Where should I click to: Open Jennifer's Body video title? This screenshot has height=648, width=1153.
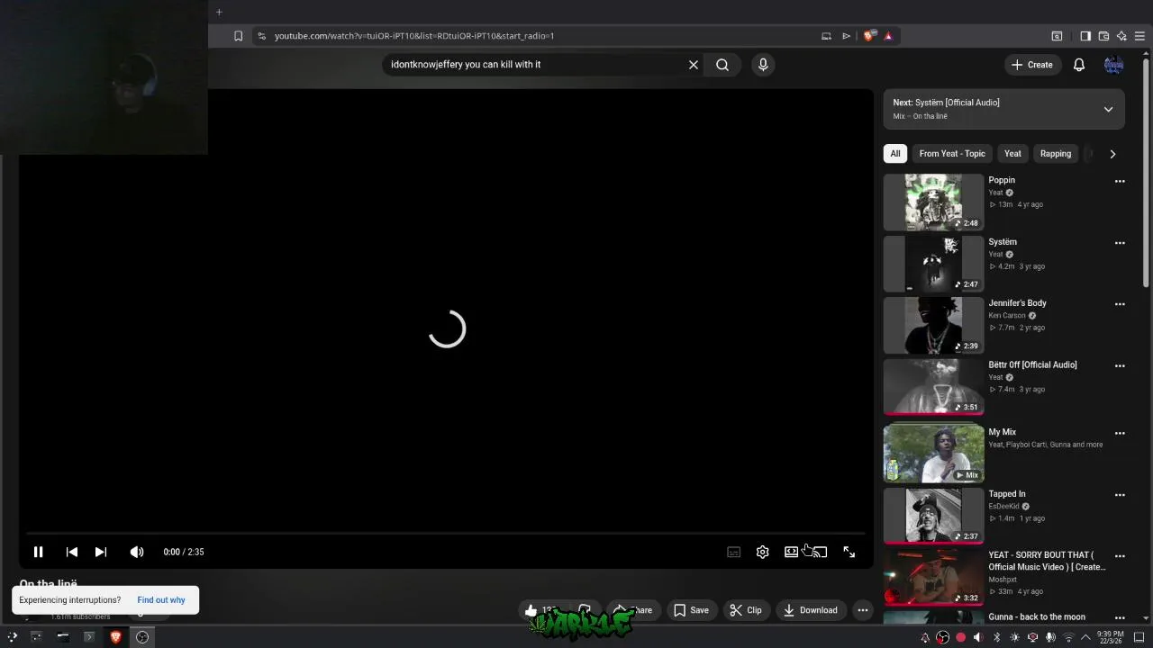(x=1017, y=303)
